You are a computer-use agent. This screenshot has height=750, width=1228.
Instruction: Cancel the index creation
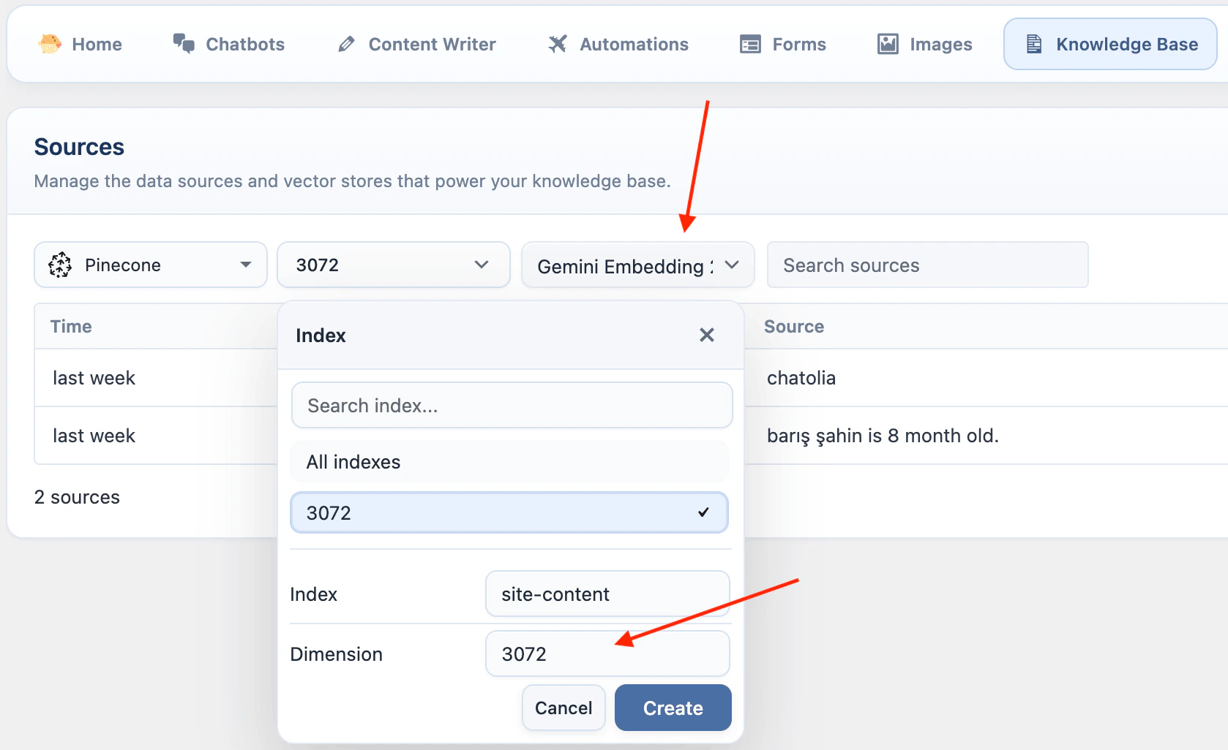[x=564, y=708]
